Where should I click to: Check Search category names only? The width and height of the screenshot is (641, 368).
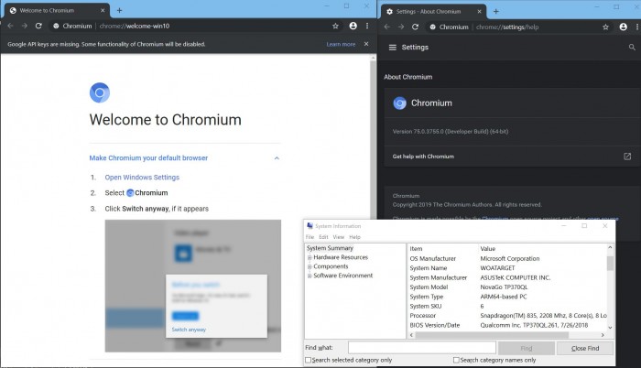click(x=456, y=361)
